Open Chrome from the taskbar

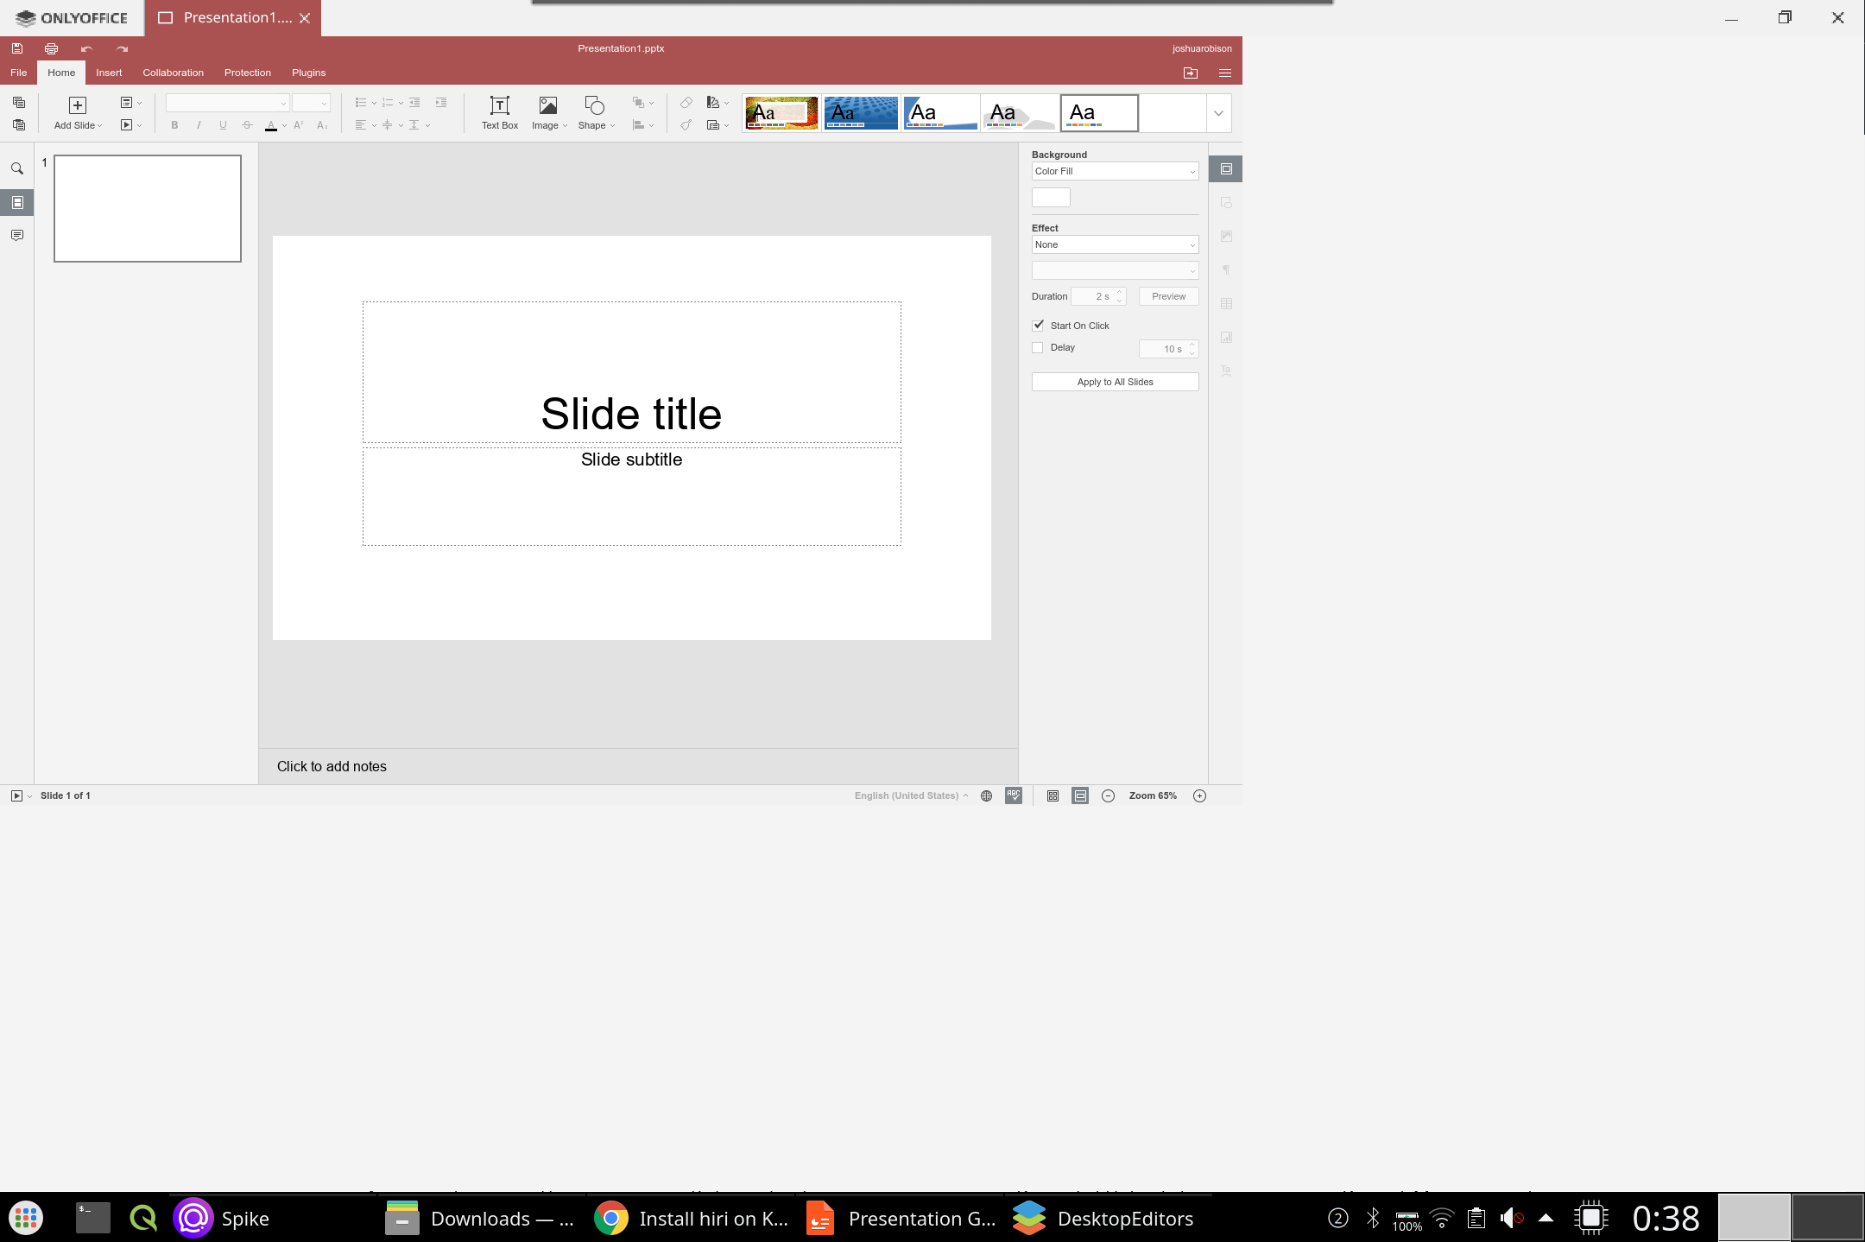[691, 1218]
